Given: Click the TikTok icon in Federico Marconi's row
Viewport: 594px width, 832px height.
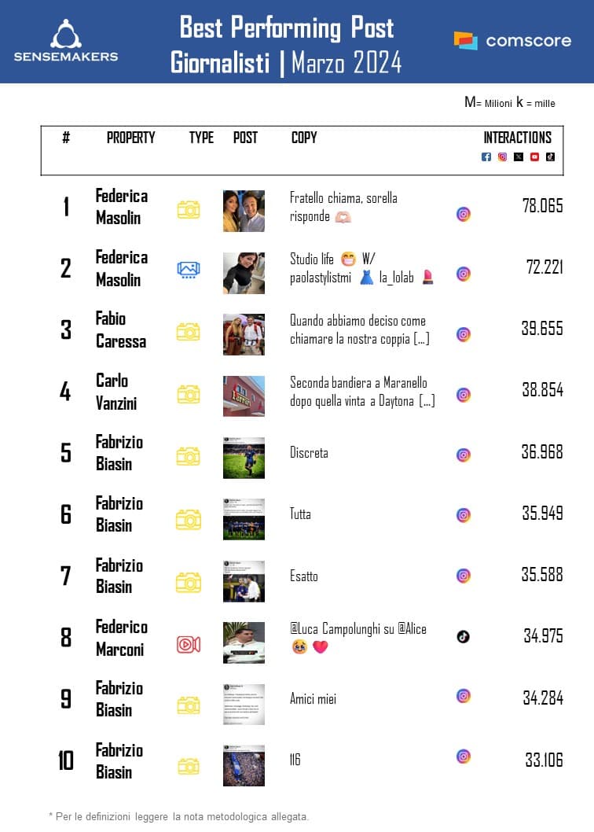Looking at the screenshot, I should (x=464, y=636).
